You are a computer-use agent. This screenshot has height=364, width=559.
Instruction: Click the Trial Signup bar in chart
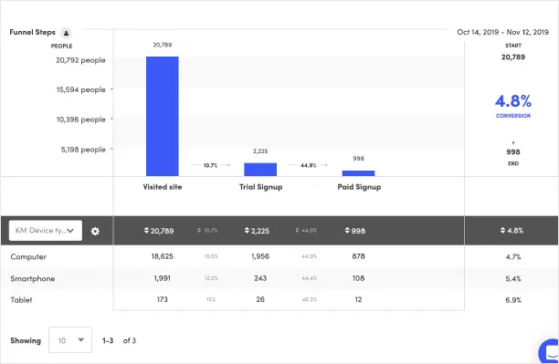click(x=260, y=170)
